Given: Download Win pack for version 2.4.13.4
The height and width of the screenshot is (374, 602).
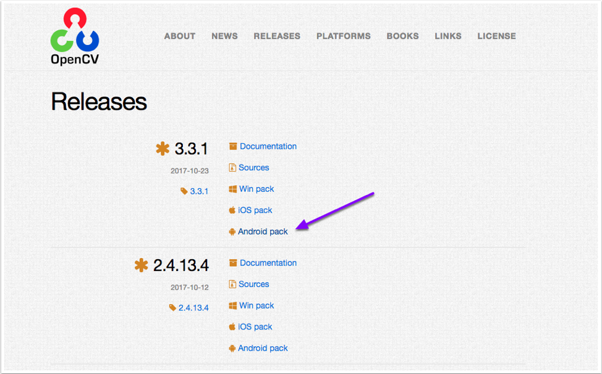Looking at the screenshot, I should pos(256,305).
